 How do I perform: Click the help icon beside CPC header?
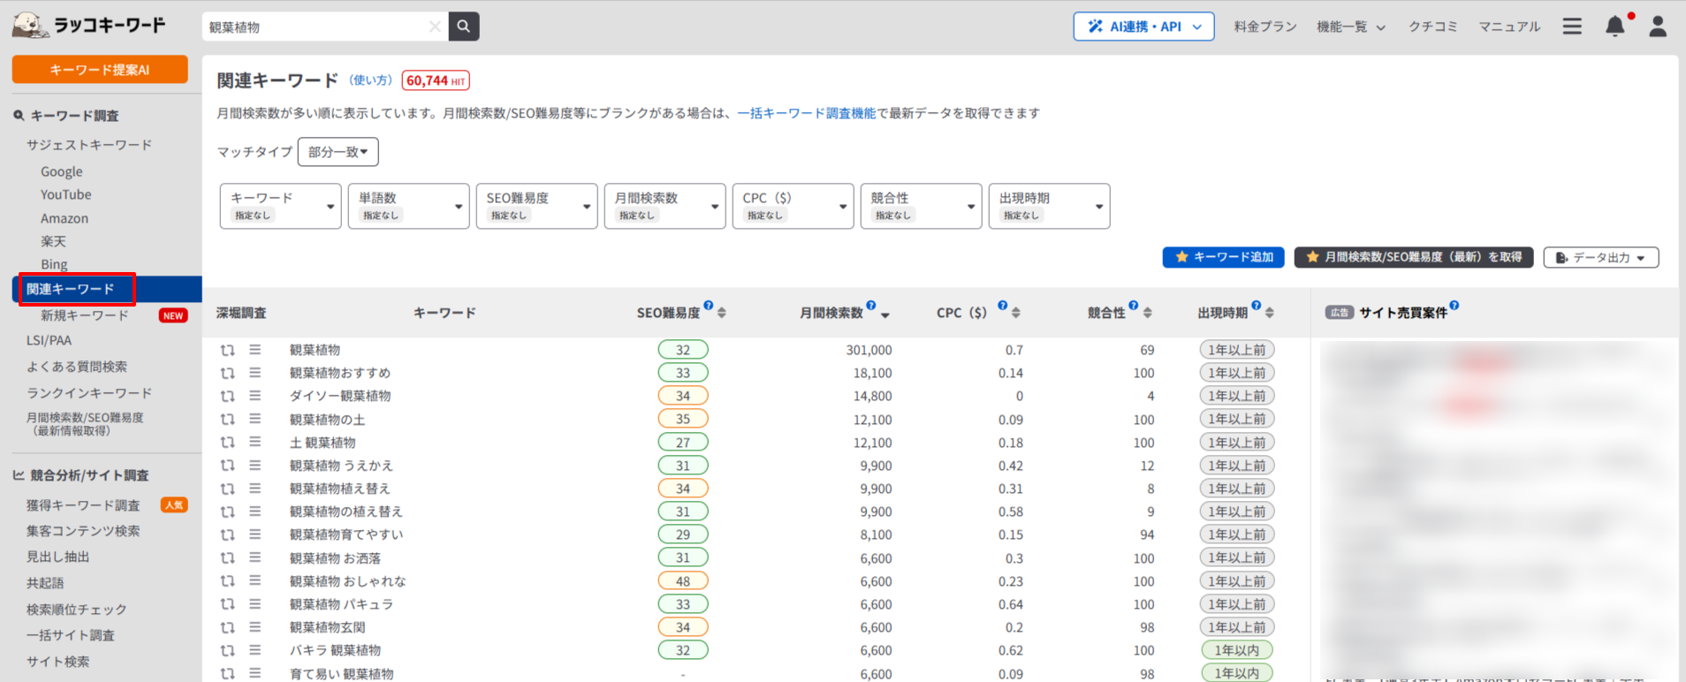[x=1002, y=306]
